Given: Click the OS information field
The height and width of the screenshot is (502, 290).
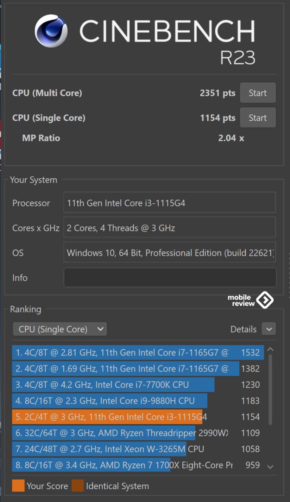Looking at the screenshot, I should (x=170, y=253).
